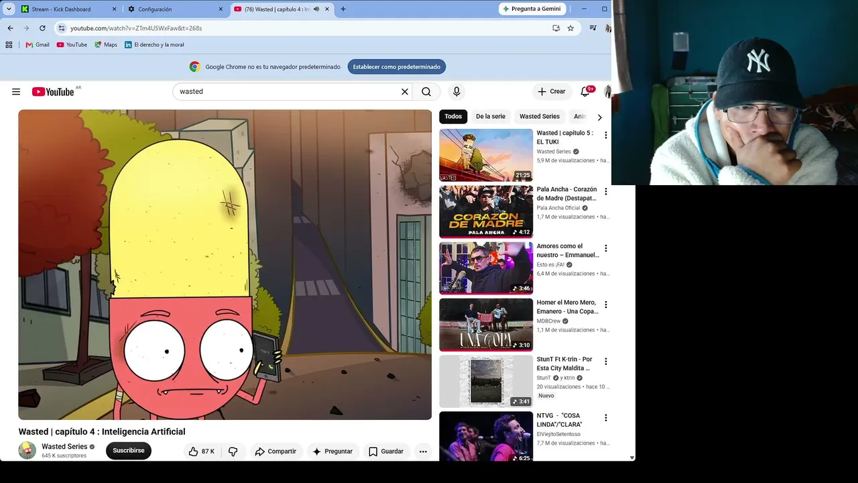The width and height of the screenshot is (858, 483).
Task: Click the 'Preguntar' button
Action: [x=332, y=451]
